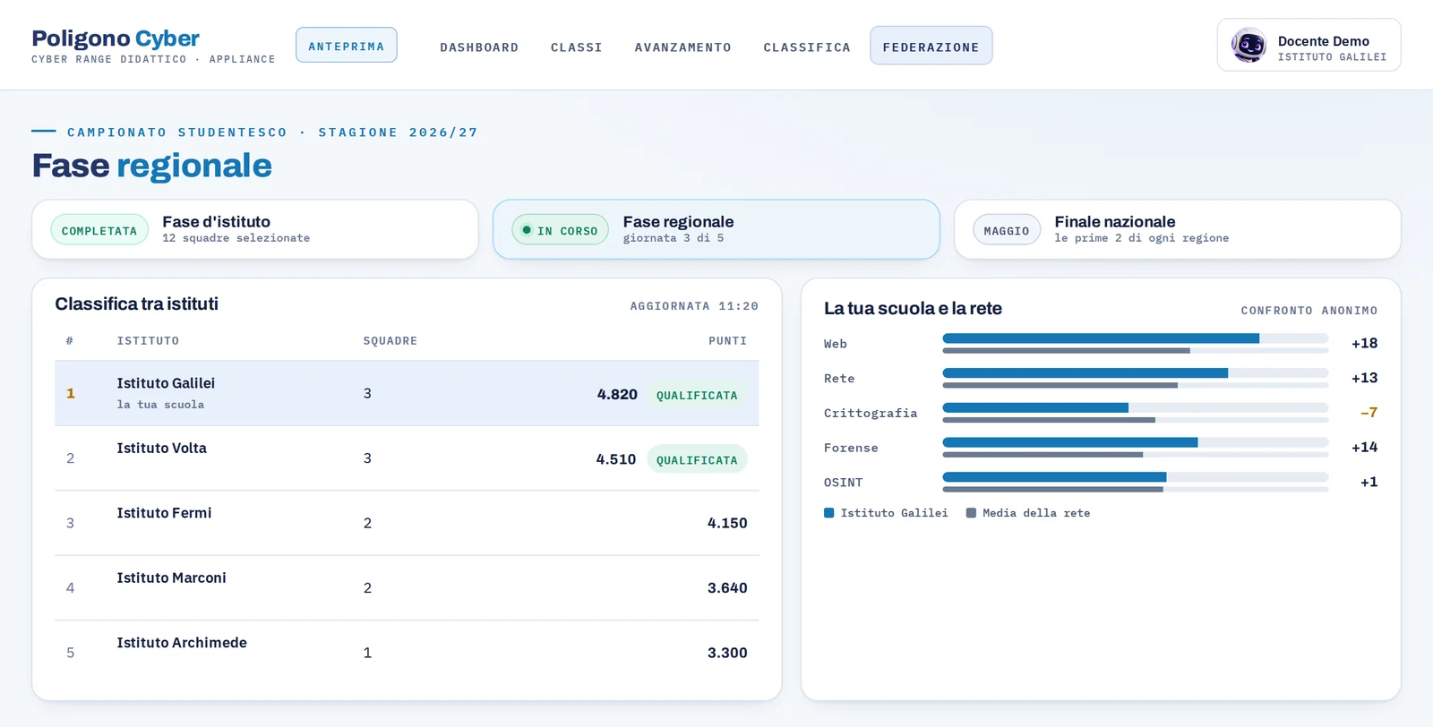1433x727 pixels.
Task: Click the Crittografia comparison bar
Action: pos(1136,413)
